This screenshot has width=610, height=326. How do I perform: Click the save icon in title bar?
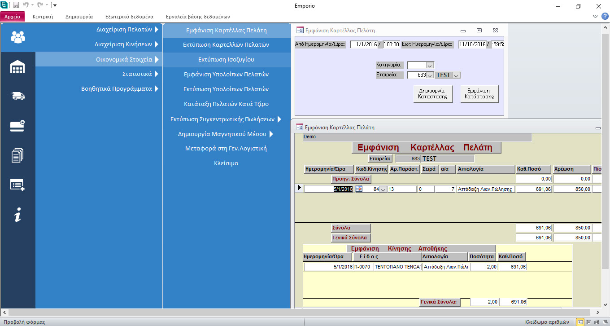[x=16, y=6]
